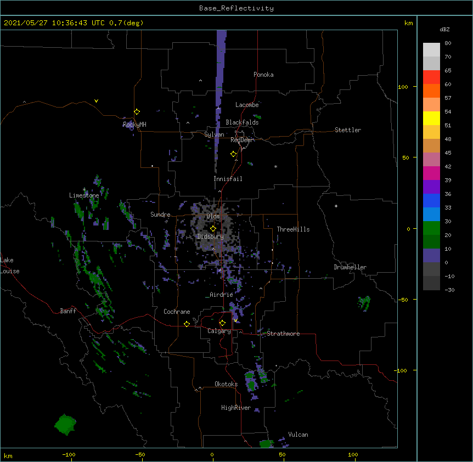Click the yellow V marker northwest of RockyMH
Viewport: 473px width, 462px height.
(96, 101)
